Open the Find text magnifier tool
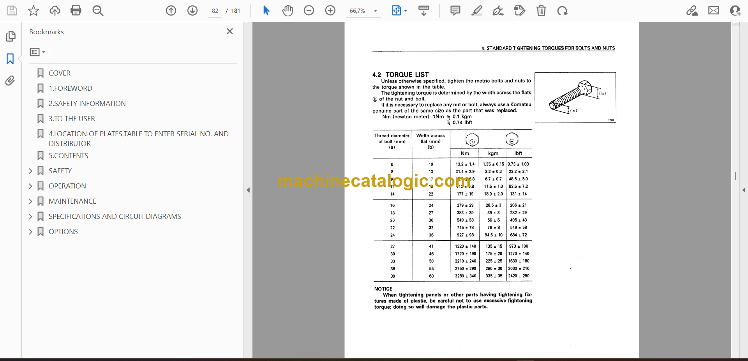This screenshot has width=748, height=361. [98, 11]
